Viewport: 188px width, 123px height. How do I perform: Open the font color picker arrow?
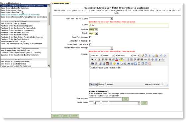[x=119, y=60]
